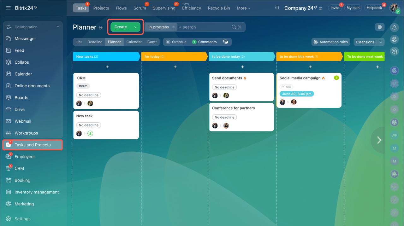Open the hamburger menu beside Bitrix24
This screenshot has height=226, width=404.
pyautogui.click(x=9, y=8)
